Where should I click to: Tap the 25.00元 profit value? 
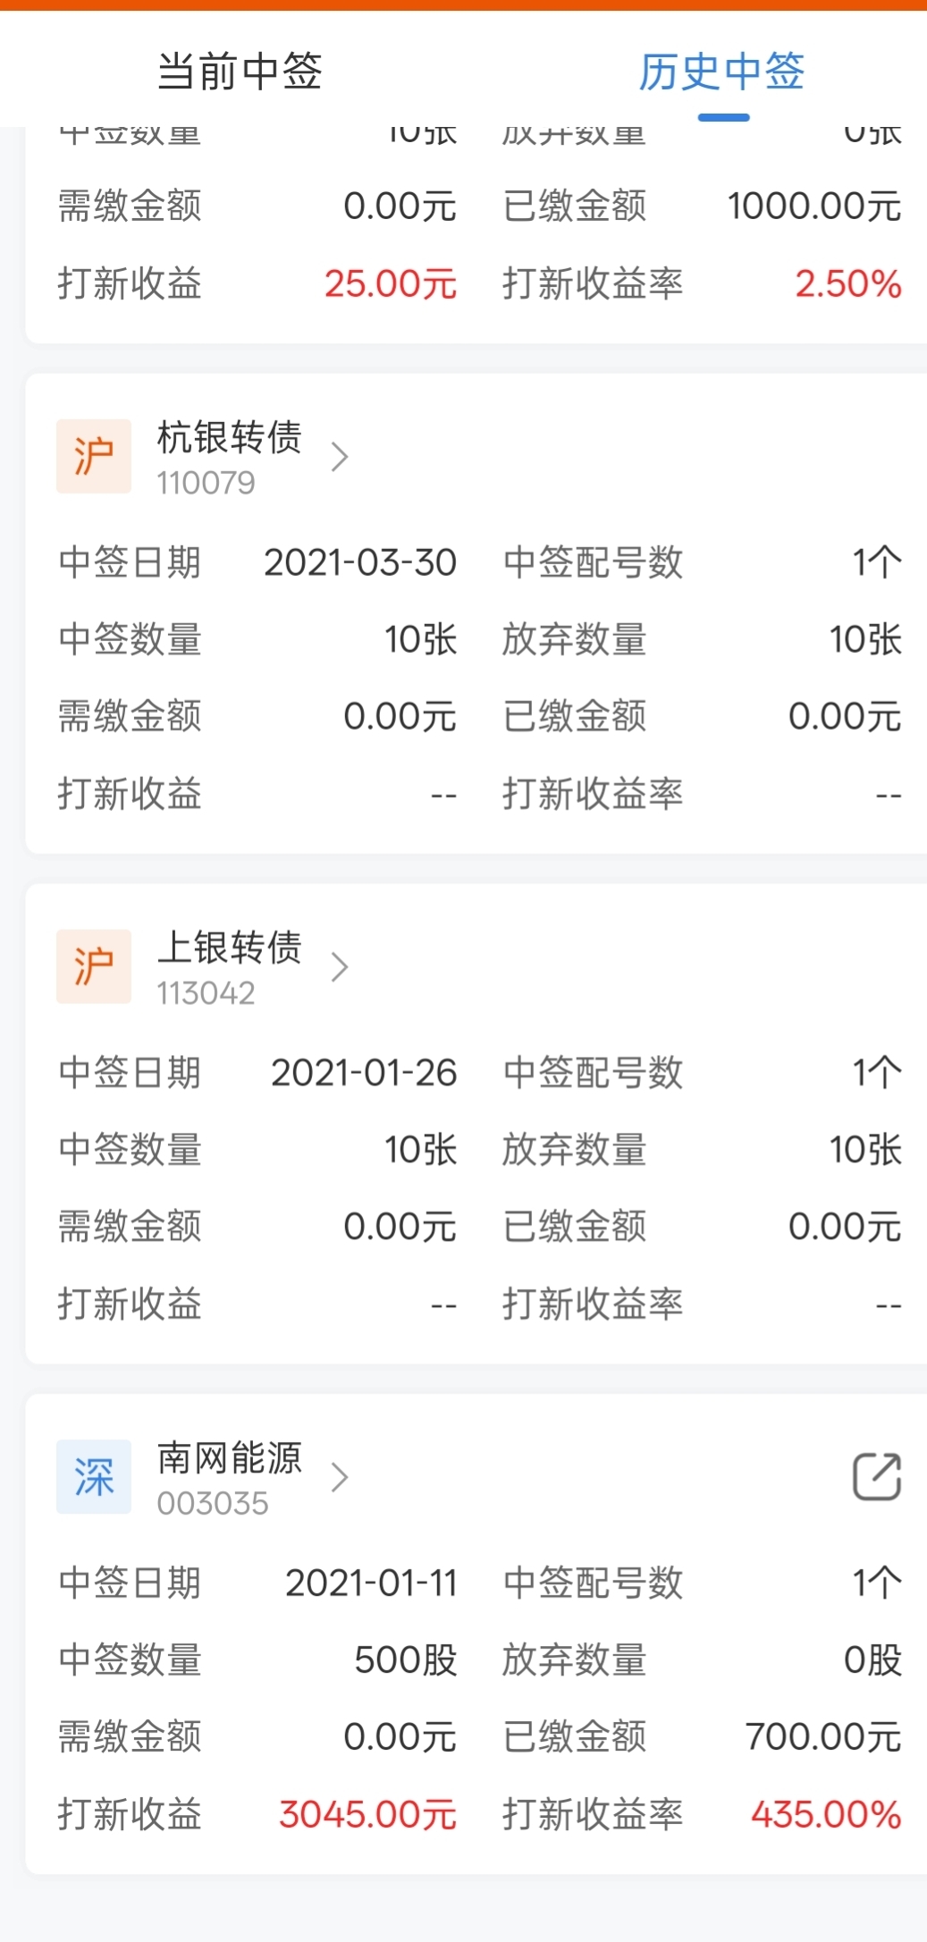(x=390, y=283)
